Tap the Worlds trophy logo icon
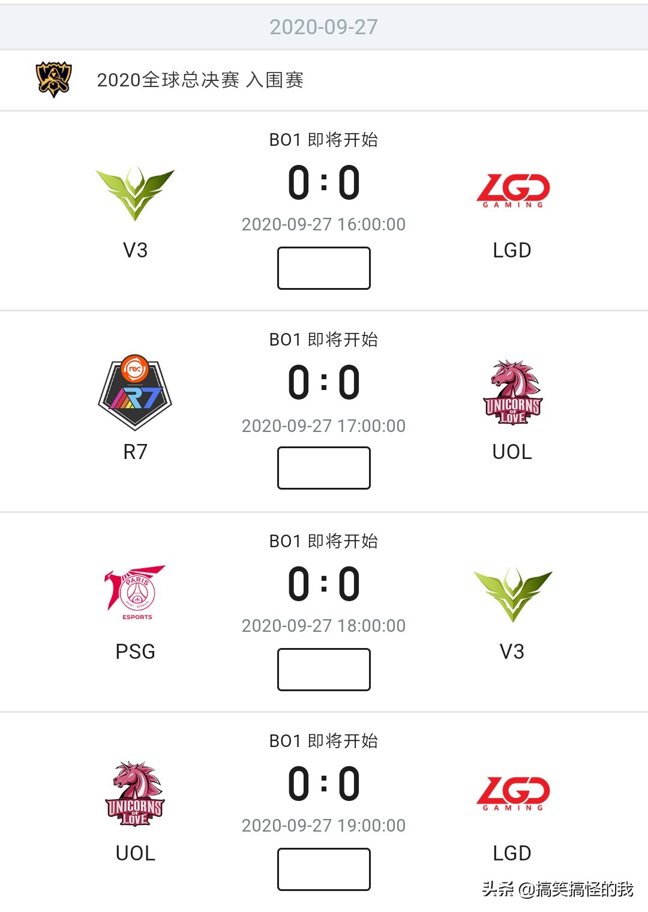This screenshot has width=648, height=912. point(53,79)
